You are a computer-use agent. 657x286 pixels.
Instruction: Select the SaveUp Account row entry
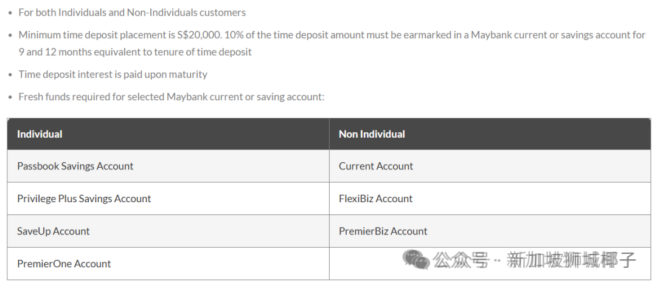53,231
